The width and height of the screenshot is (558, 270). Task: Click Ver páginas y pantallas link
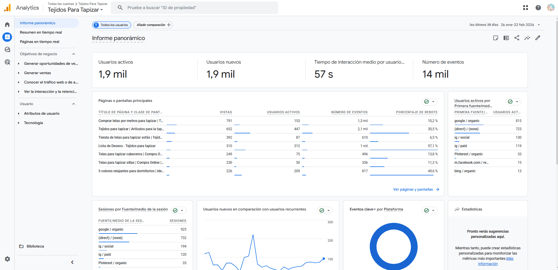click(413, 189)
